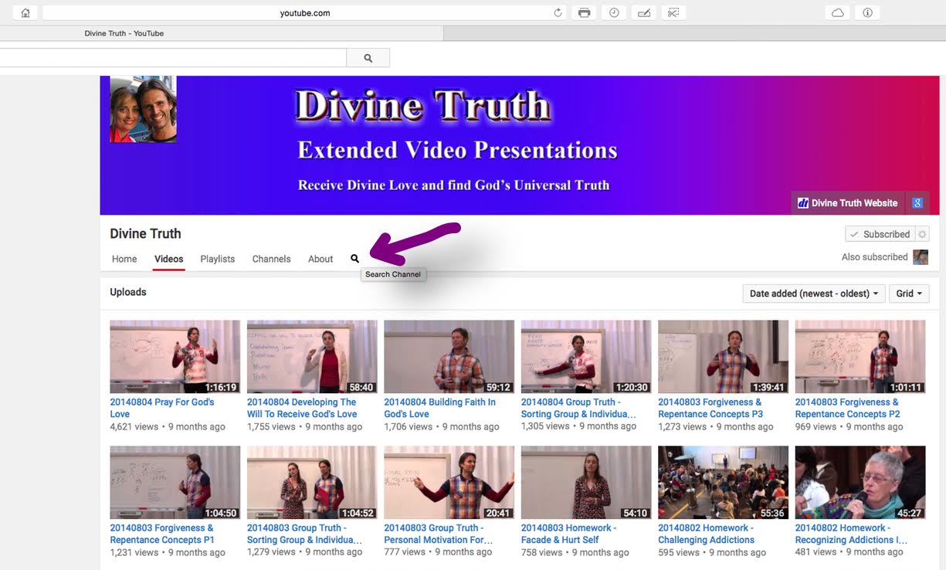Expand the Grid view dropdown
This screenshot has width=946, height=570.
coord(909,293)
